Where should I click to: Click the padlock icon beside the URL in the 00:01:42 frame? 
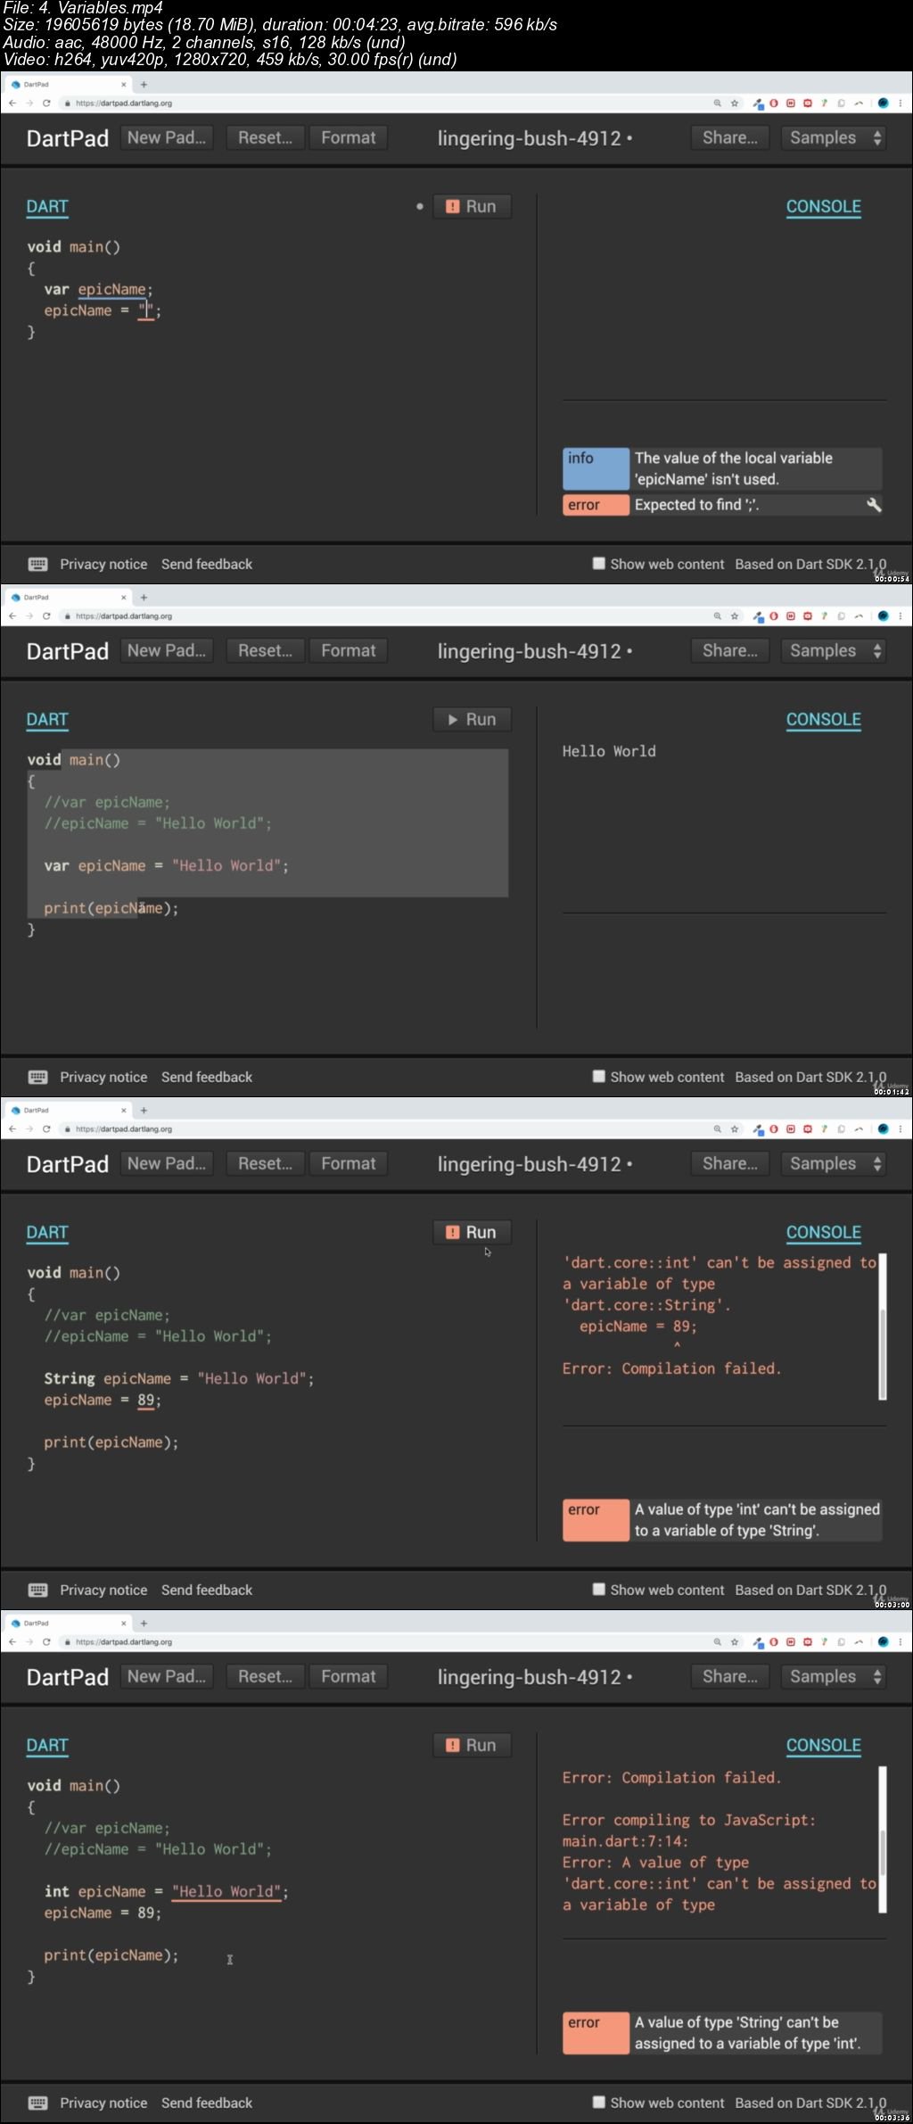pyautogui.click(x=68, y=616)
